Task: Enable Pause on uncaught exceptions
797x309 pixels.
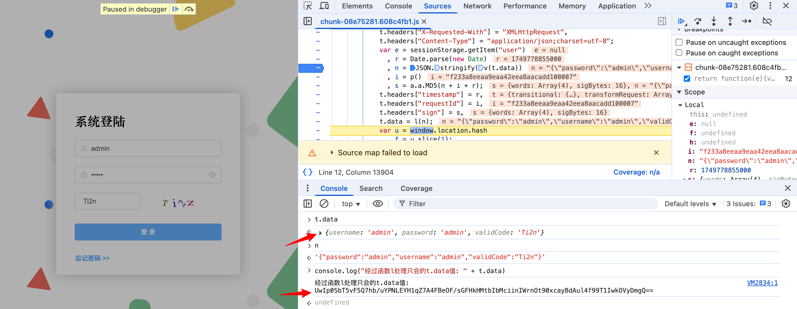Action: (x=679, y=42)
